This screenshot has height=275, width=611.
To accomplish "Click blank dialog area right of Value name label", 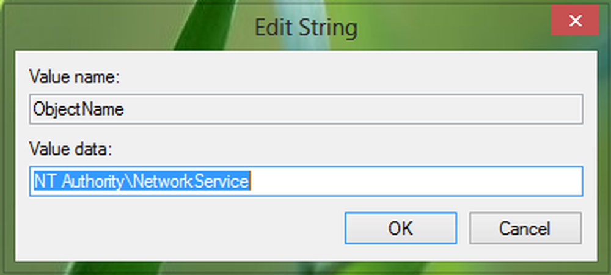I will coord(305,78).
